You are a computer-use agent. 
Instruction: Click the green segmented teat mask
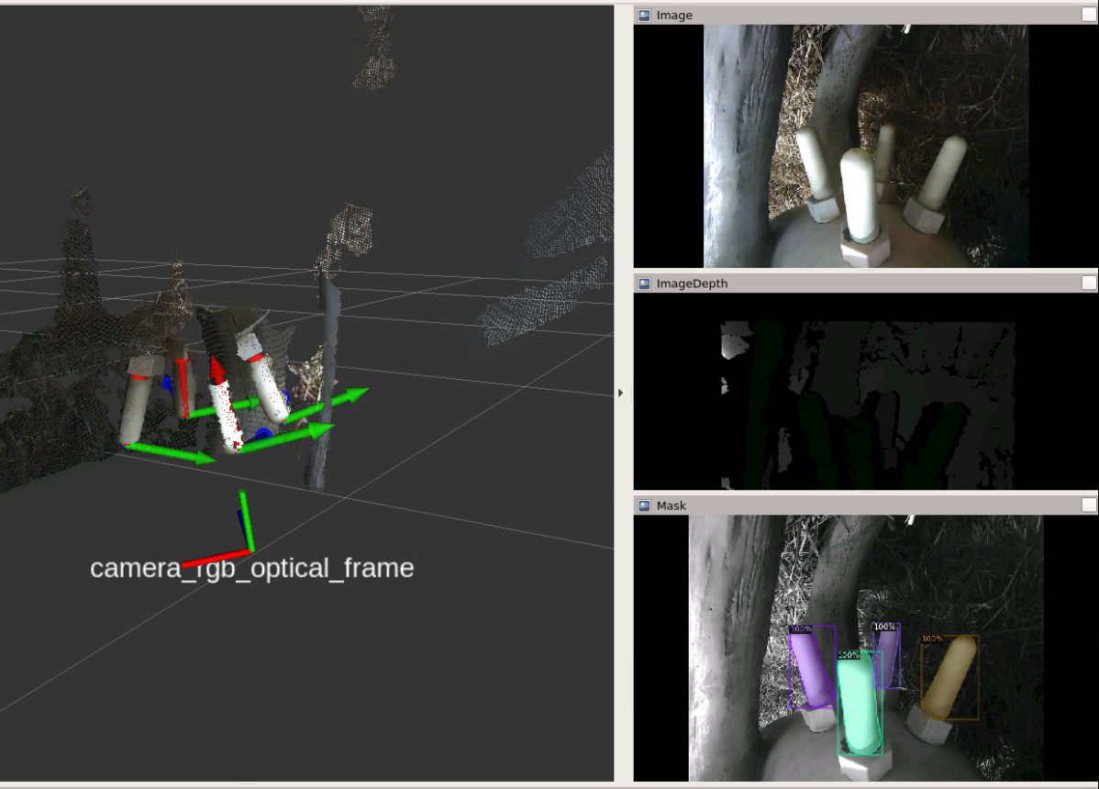pyautogui.click(x=860, y=703)
